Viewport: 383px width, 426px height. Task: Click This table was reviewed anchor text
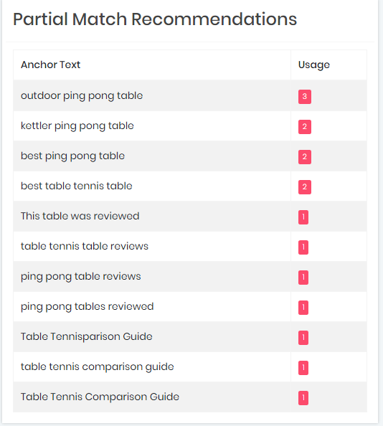[x=80, y=217]
